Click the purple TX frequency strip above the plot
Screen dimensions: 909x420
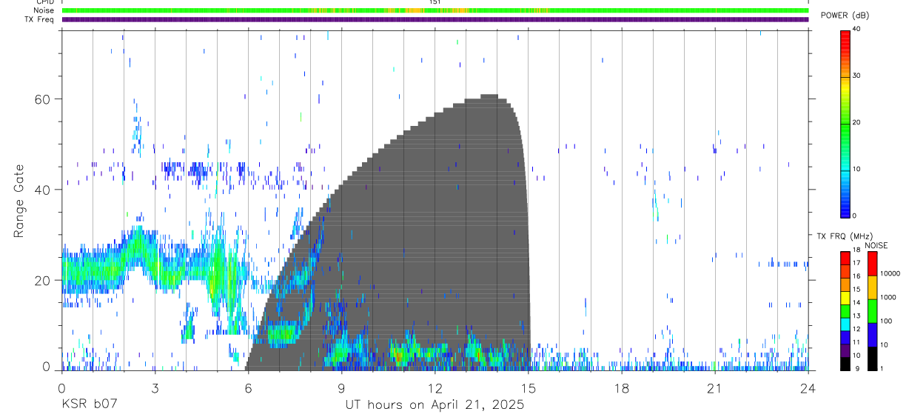tap(435, 19)
